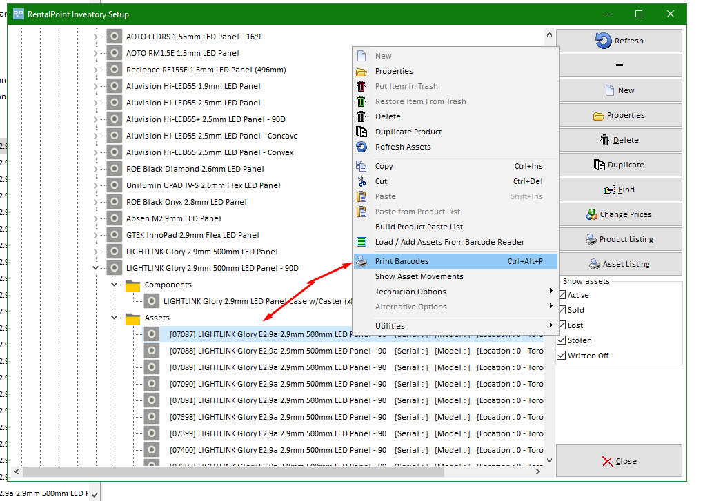Toggle the Stolen assets checkbox

point(562,340)
